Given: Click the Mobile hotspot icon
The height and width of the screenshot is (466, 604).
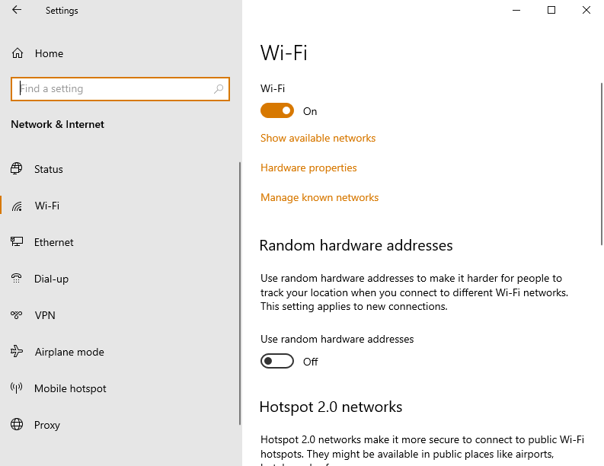Looking at the screenshot, I should pos(17,388).
